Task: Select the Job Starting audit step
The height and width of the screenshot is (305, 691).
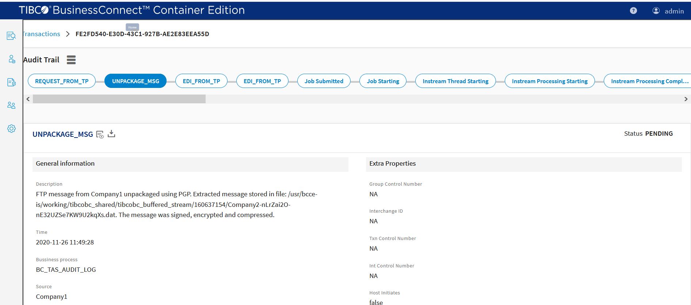Action: tap(383, 81)
